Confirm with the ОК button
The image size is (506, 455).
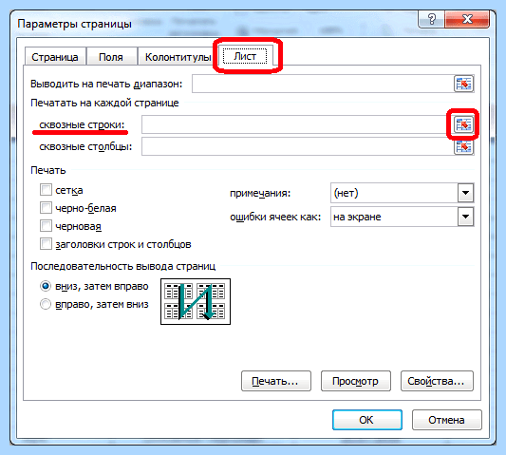point(366,420)
